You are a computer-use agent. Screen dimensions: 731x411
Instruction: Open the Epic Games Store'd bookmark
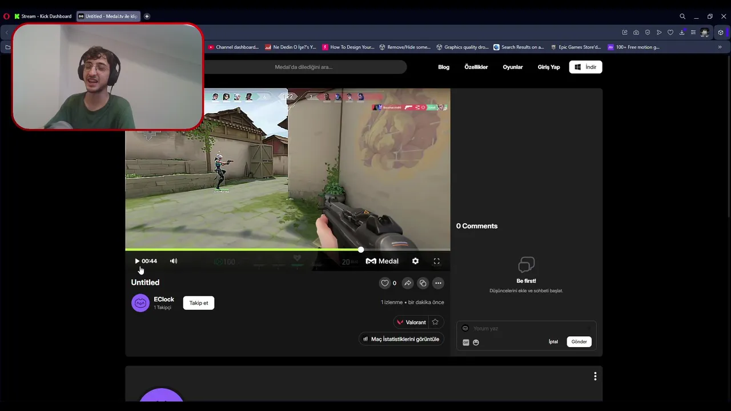tap(576, 47)
